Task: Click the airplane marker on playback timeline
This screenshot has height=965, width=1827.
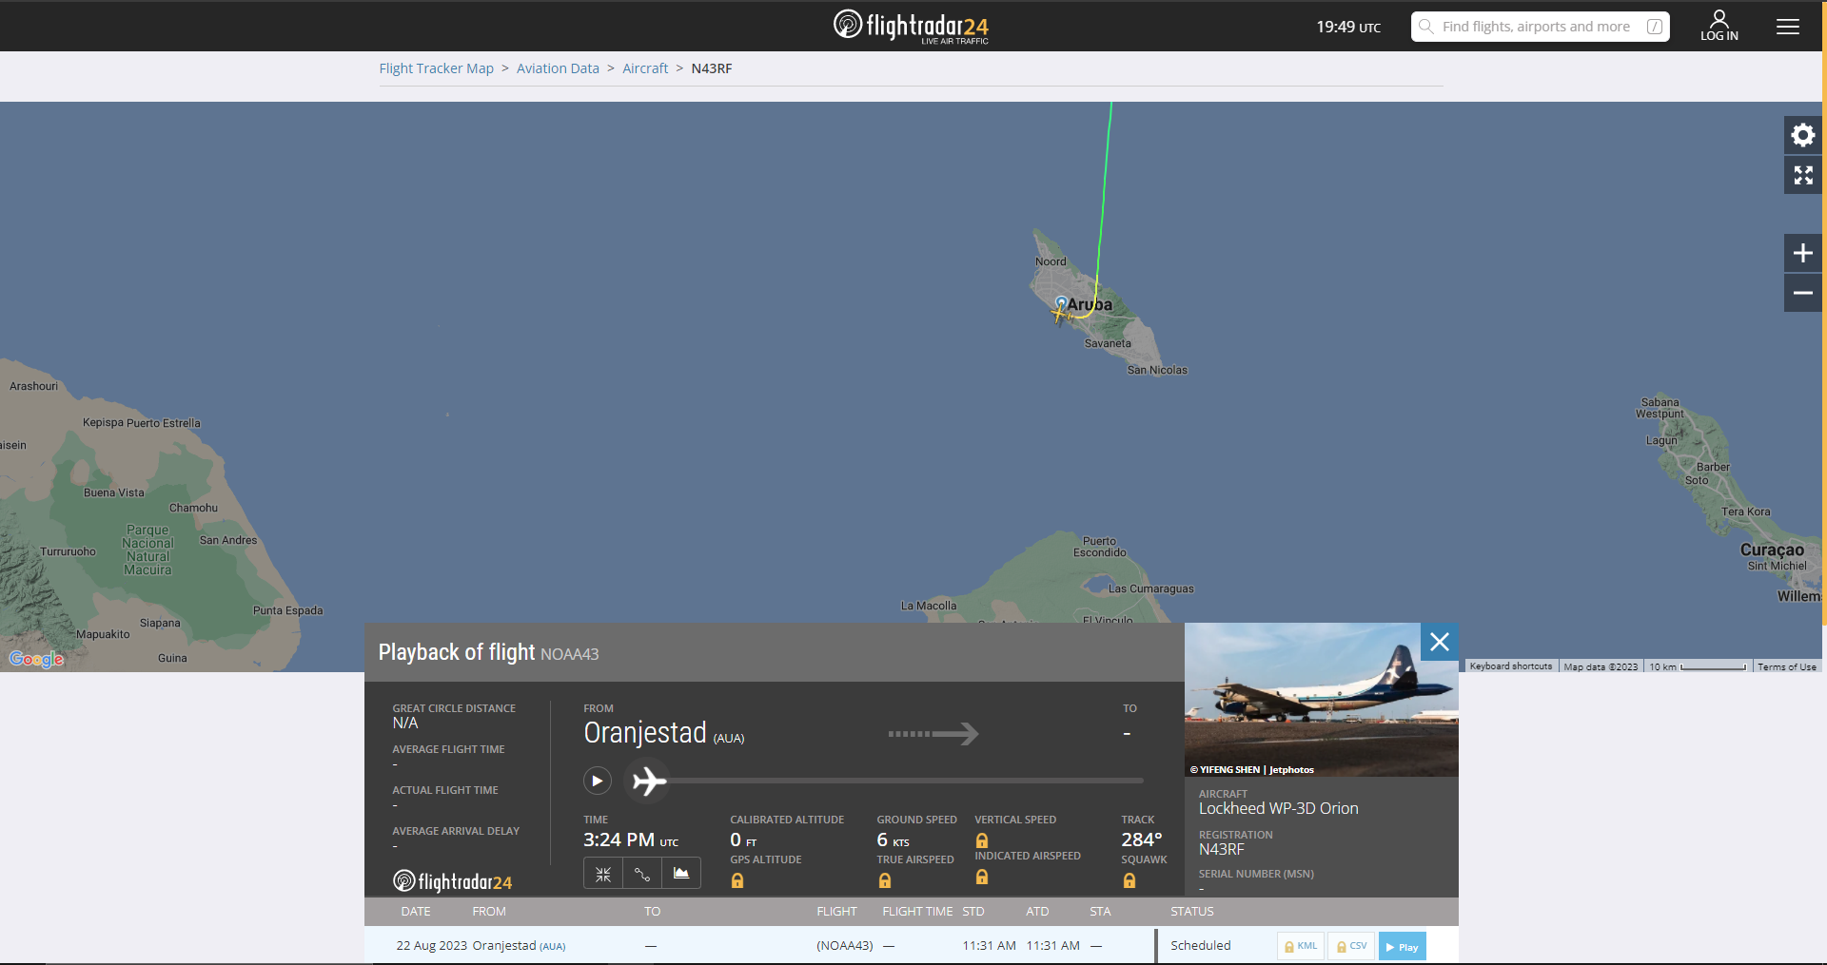Action: 649,781
